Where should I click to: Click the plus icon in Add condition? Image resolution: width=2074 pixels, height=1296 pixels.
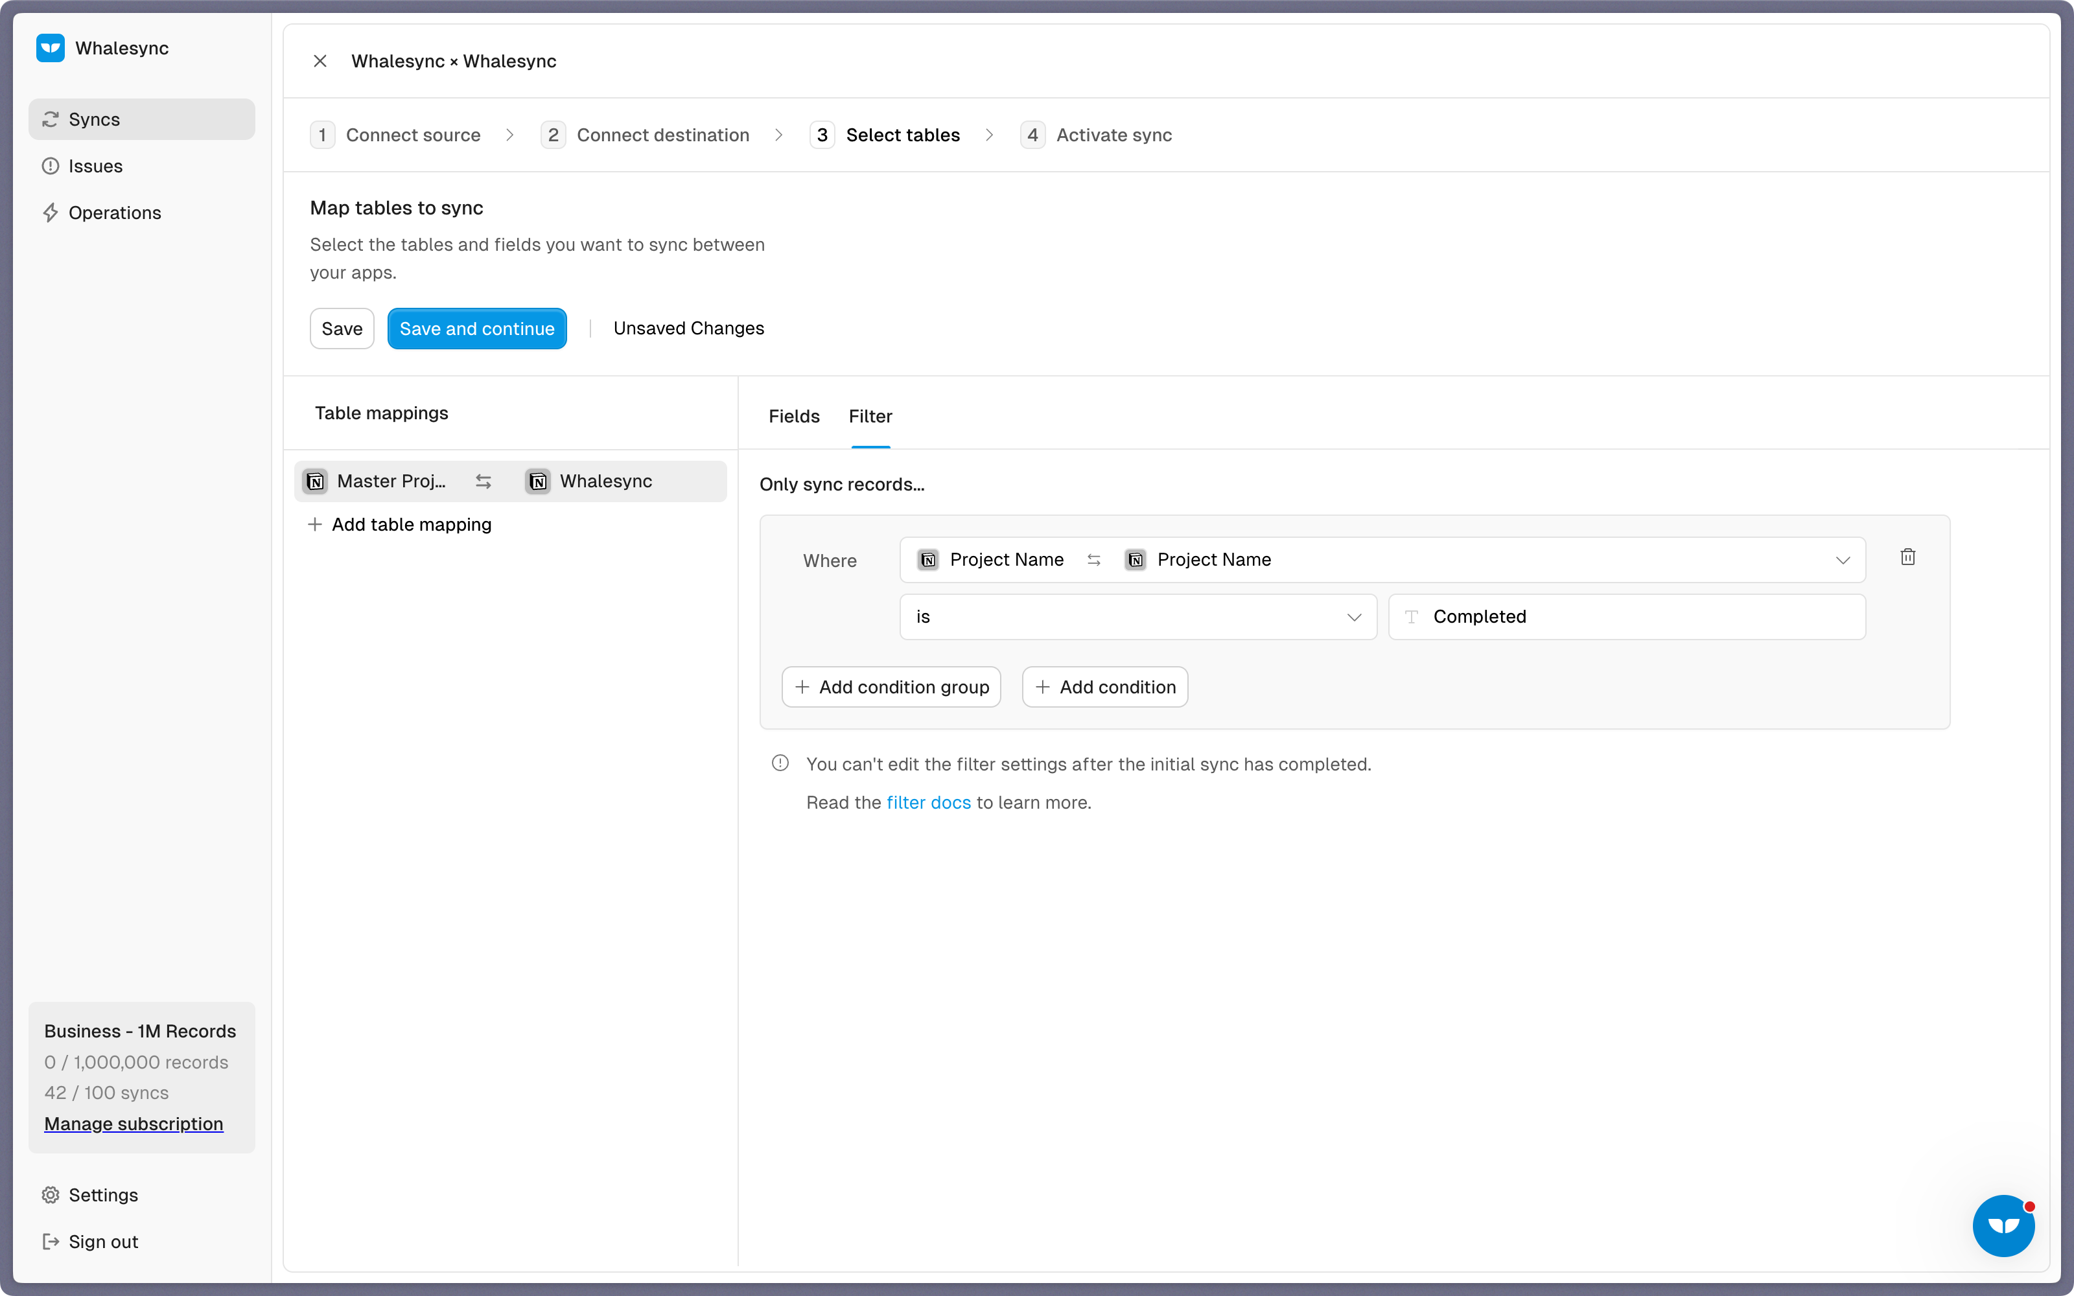[x=1043, y=688]
